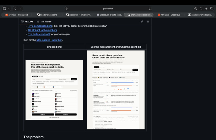
Task: Click the github.com address field
Action: [x=108, y=9]
